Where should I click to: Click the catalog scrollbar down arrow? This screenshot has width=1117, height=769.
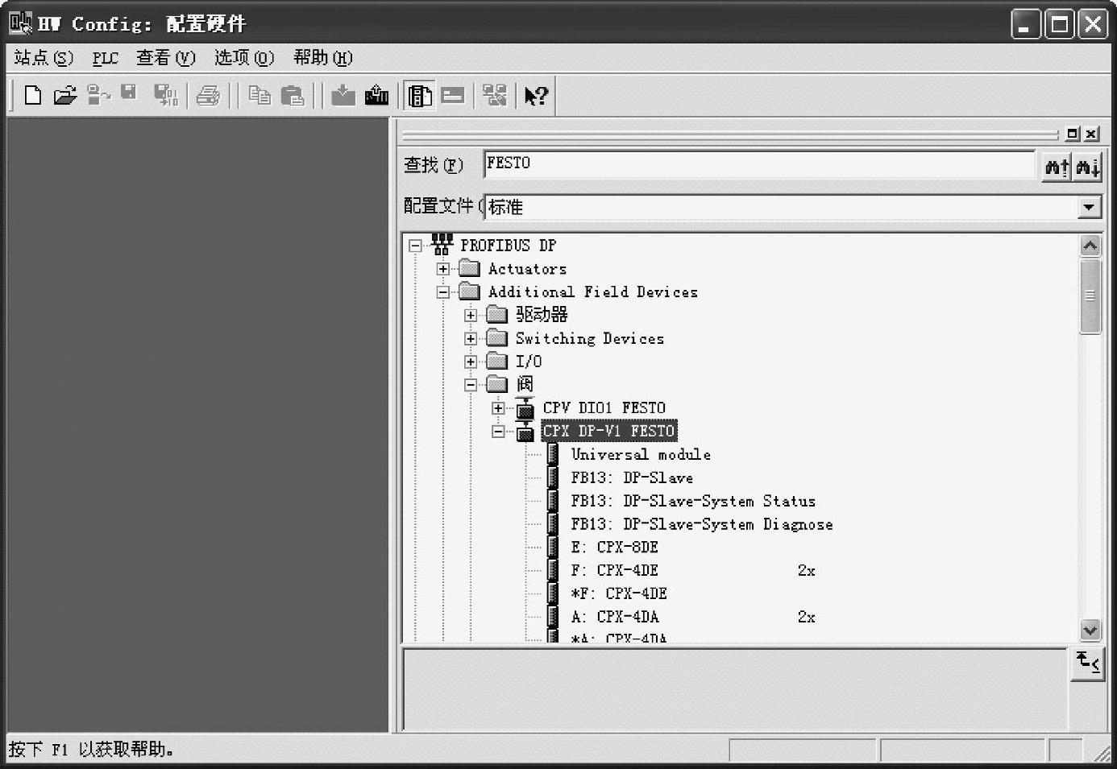[x=1090, y=630]
